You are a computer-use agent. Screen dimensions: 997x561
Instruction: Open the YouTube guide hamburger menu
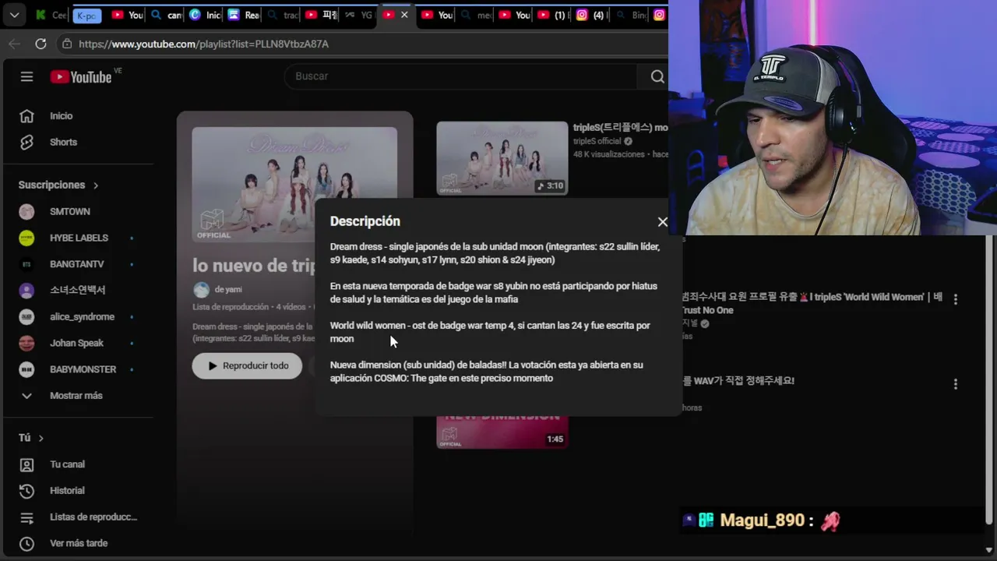[26, 76]
